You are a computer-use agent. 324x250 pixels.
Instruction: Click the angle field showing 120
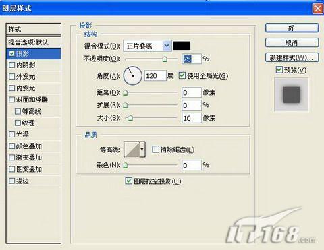155,76
